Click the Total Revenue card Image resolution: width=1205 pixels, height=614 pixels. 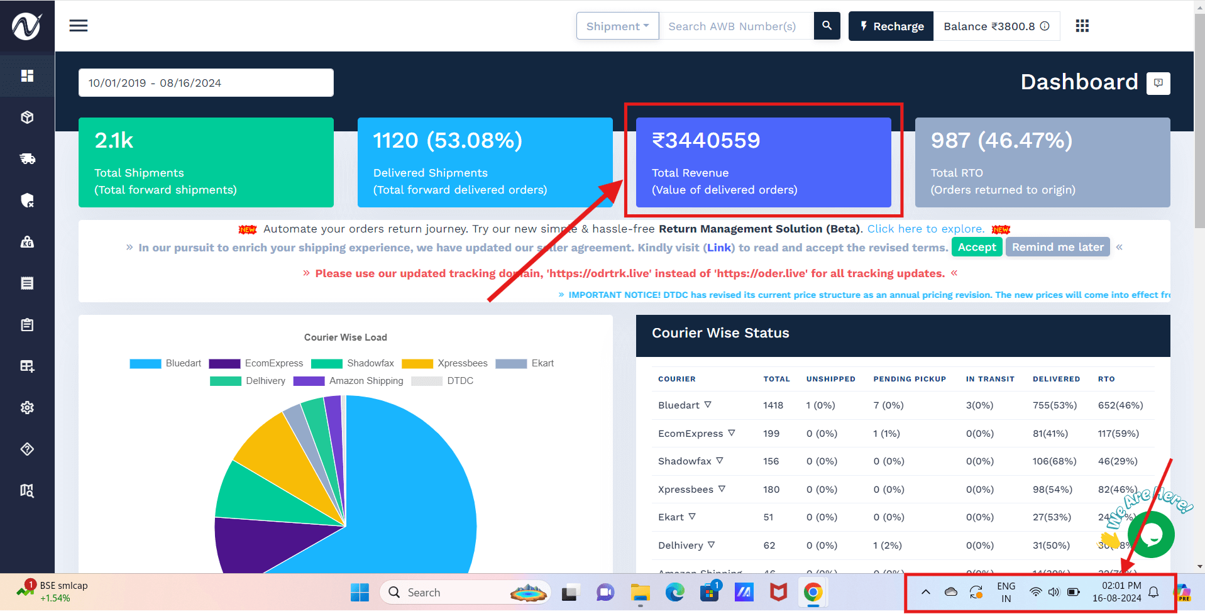[764, 162]
